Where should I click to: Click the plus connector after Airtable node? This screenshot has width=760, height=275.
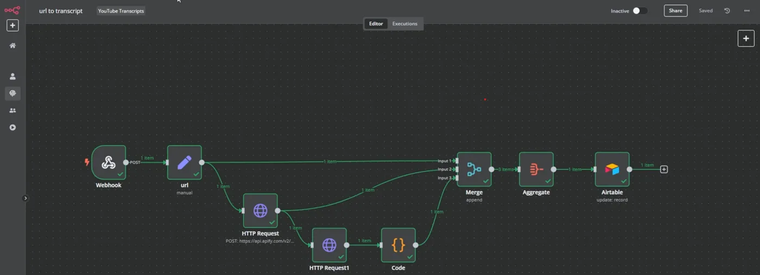(x=663, y=169)
